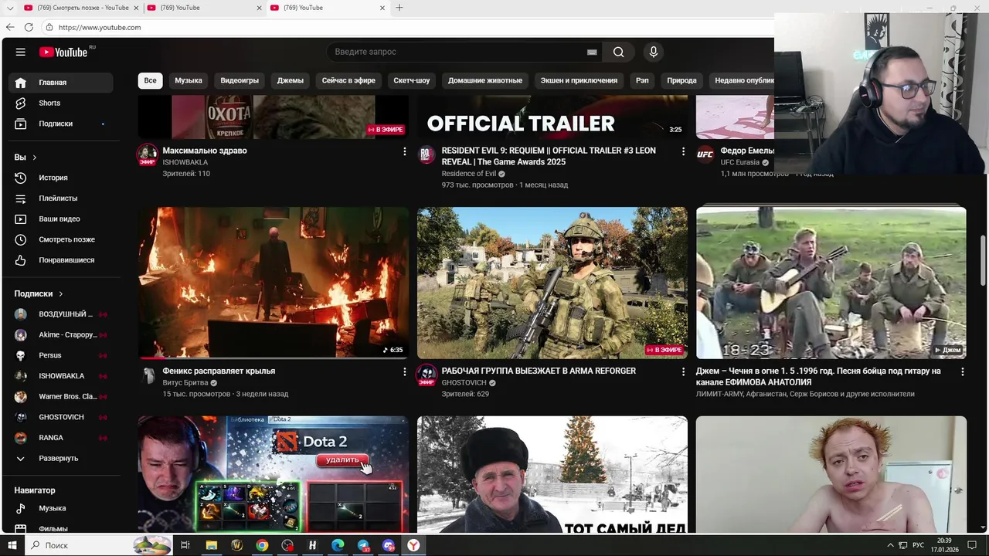This screenshot has height=556, width=989.
Task: Open Windows Start menu
Action: pyautogui.click(x=12, y=545)
